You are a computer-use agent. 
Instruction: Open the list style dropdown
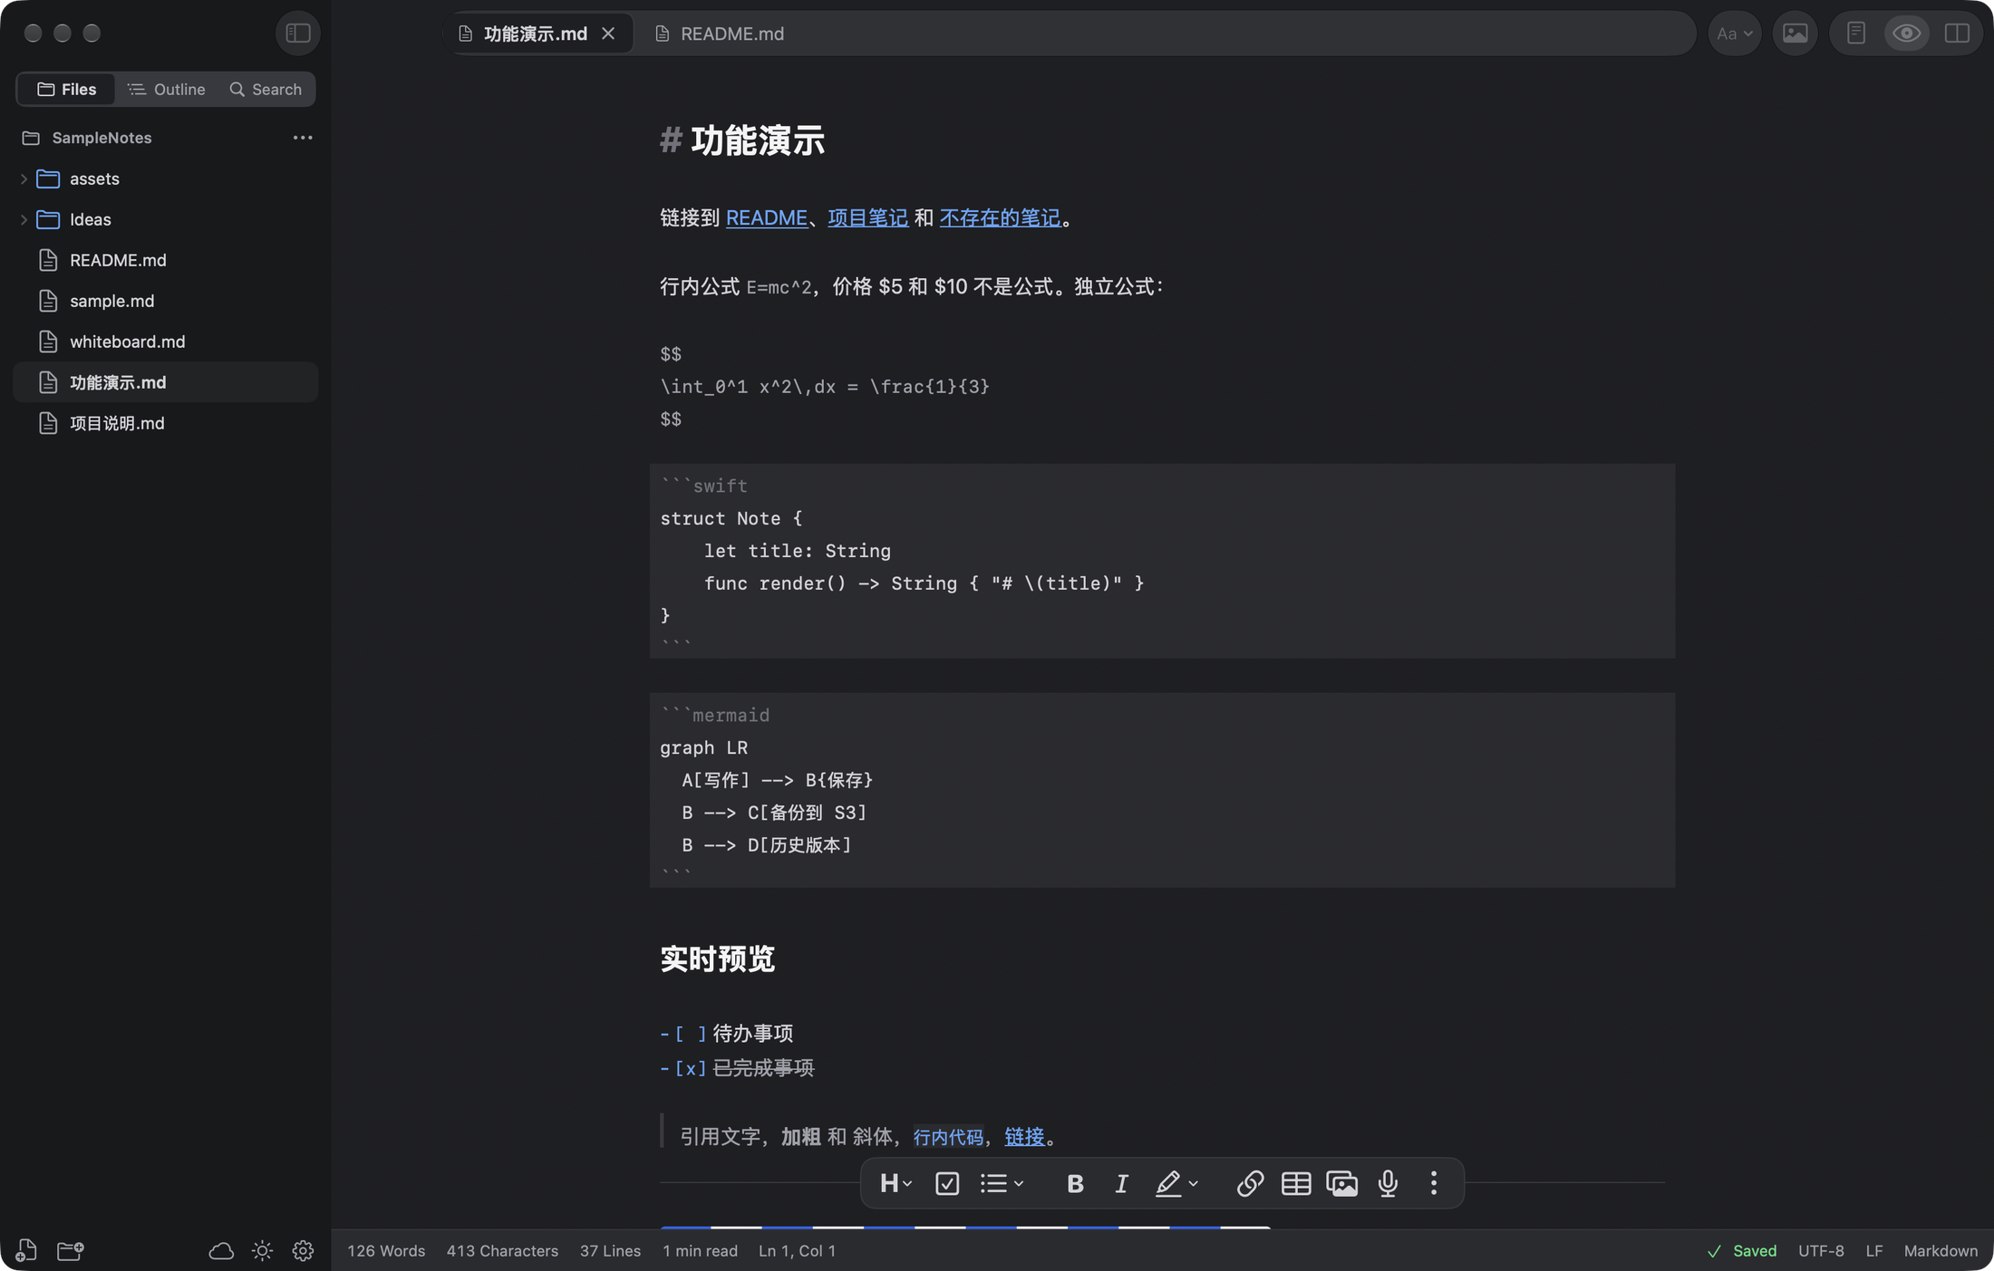tap(1002, 1183)
